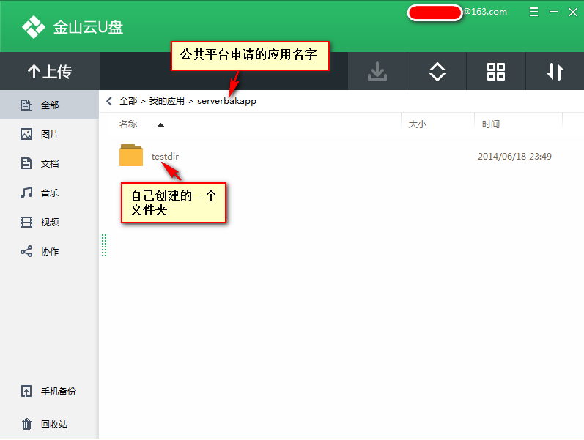Click the 上传 upload button
The image size is (584, 440).
pos(50,71)
